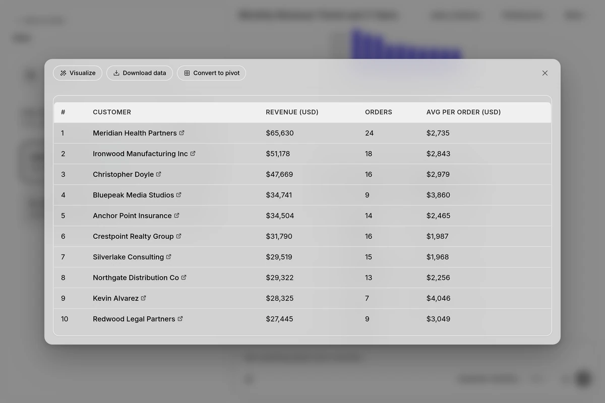The width and height of the screenshot is (605, 403).
Task: Click the Download data button
Action: coord(140,73)
